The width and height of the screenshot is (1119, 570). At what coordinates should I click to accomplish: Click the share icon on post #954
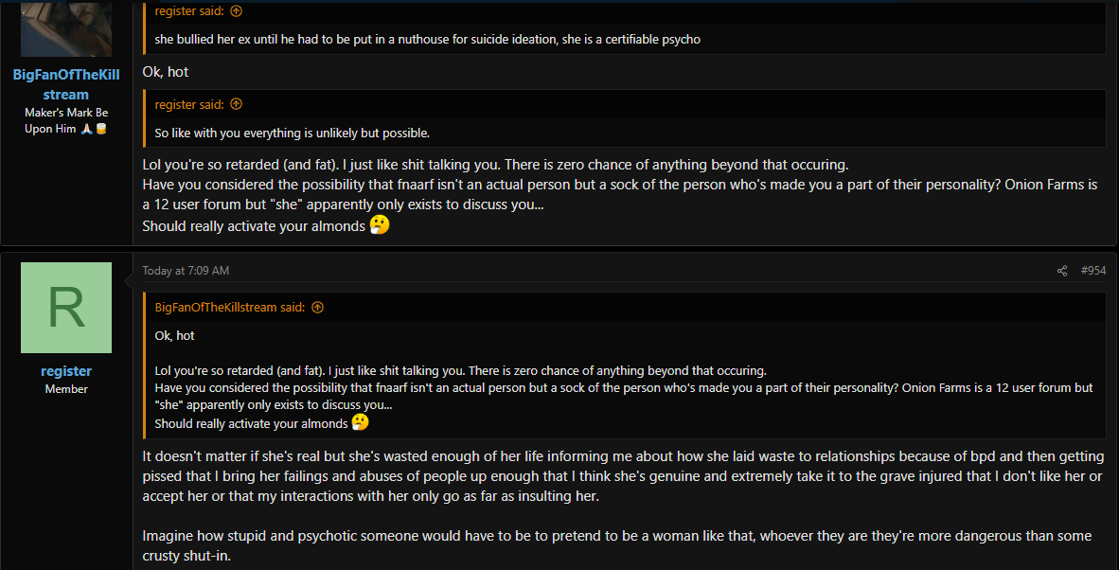[1062, 271]
